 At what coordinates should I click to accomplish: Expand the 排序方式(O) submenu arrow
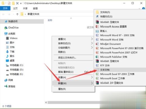coord(92,43)
